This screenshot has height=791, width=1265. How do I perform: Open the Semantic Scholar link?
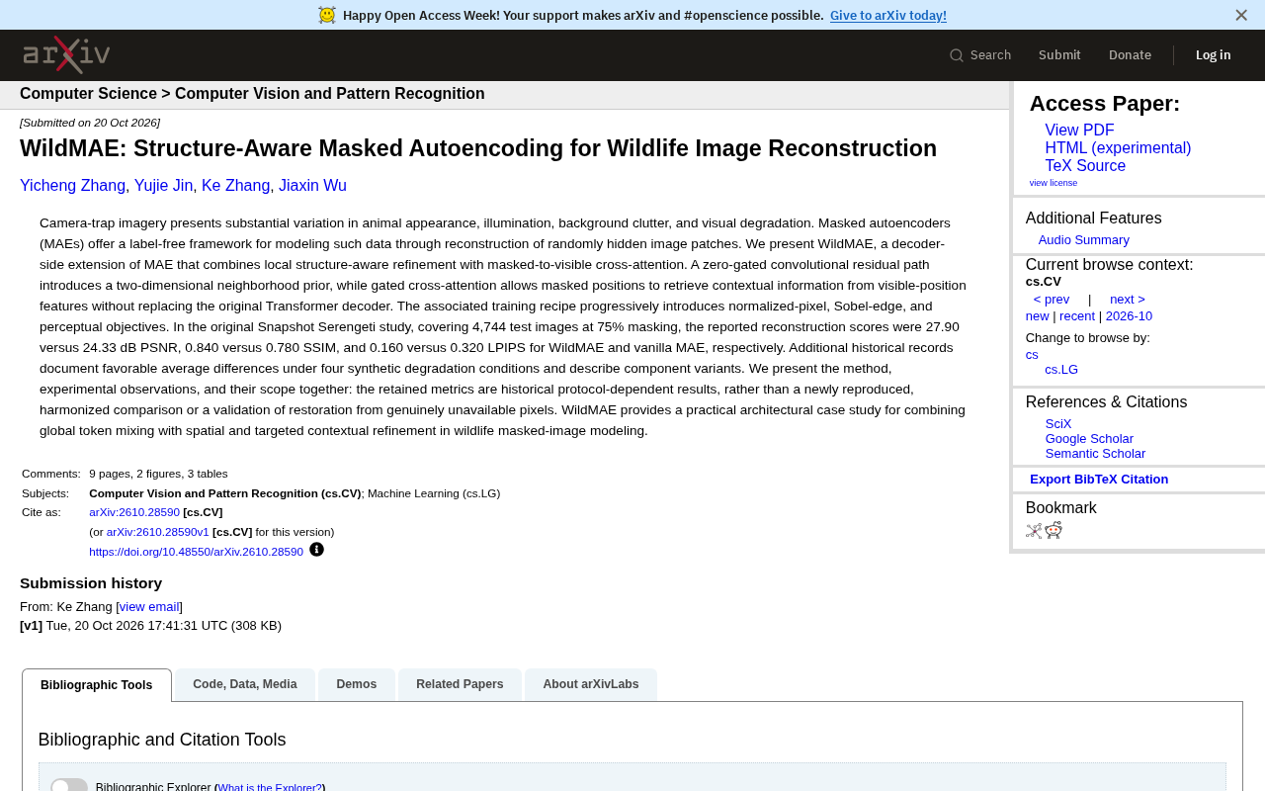point(1095,454)
